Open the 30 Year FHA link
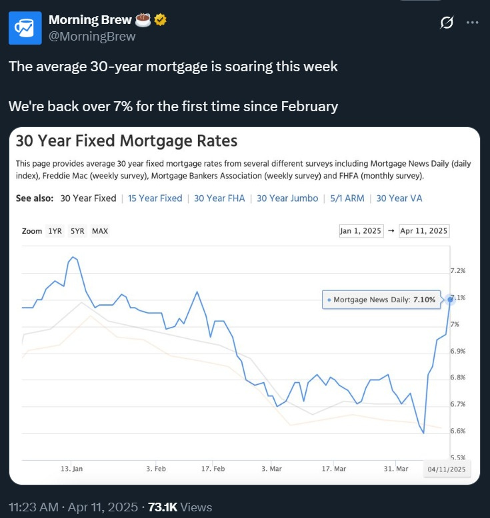490x518 pixels. (x=219, y=198)
